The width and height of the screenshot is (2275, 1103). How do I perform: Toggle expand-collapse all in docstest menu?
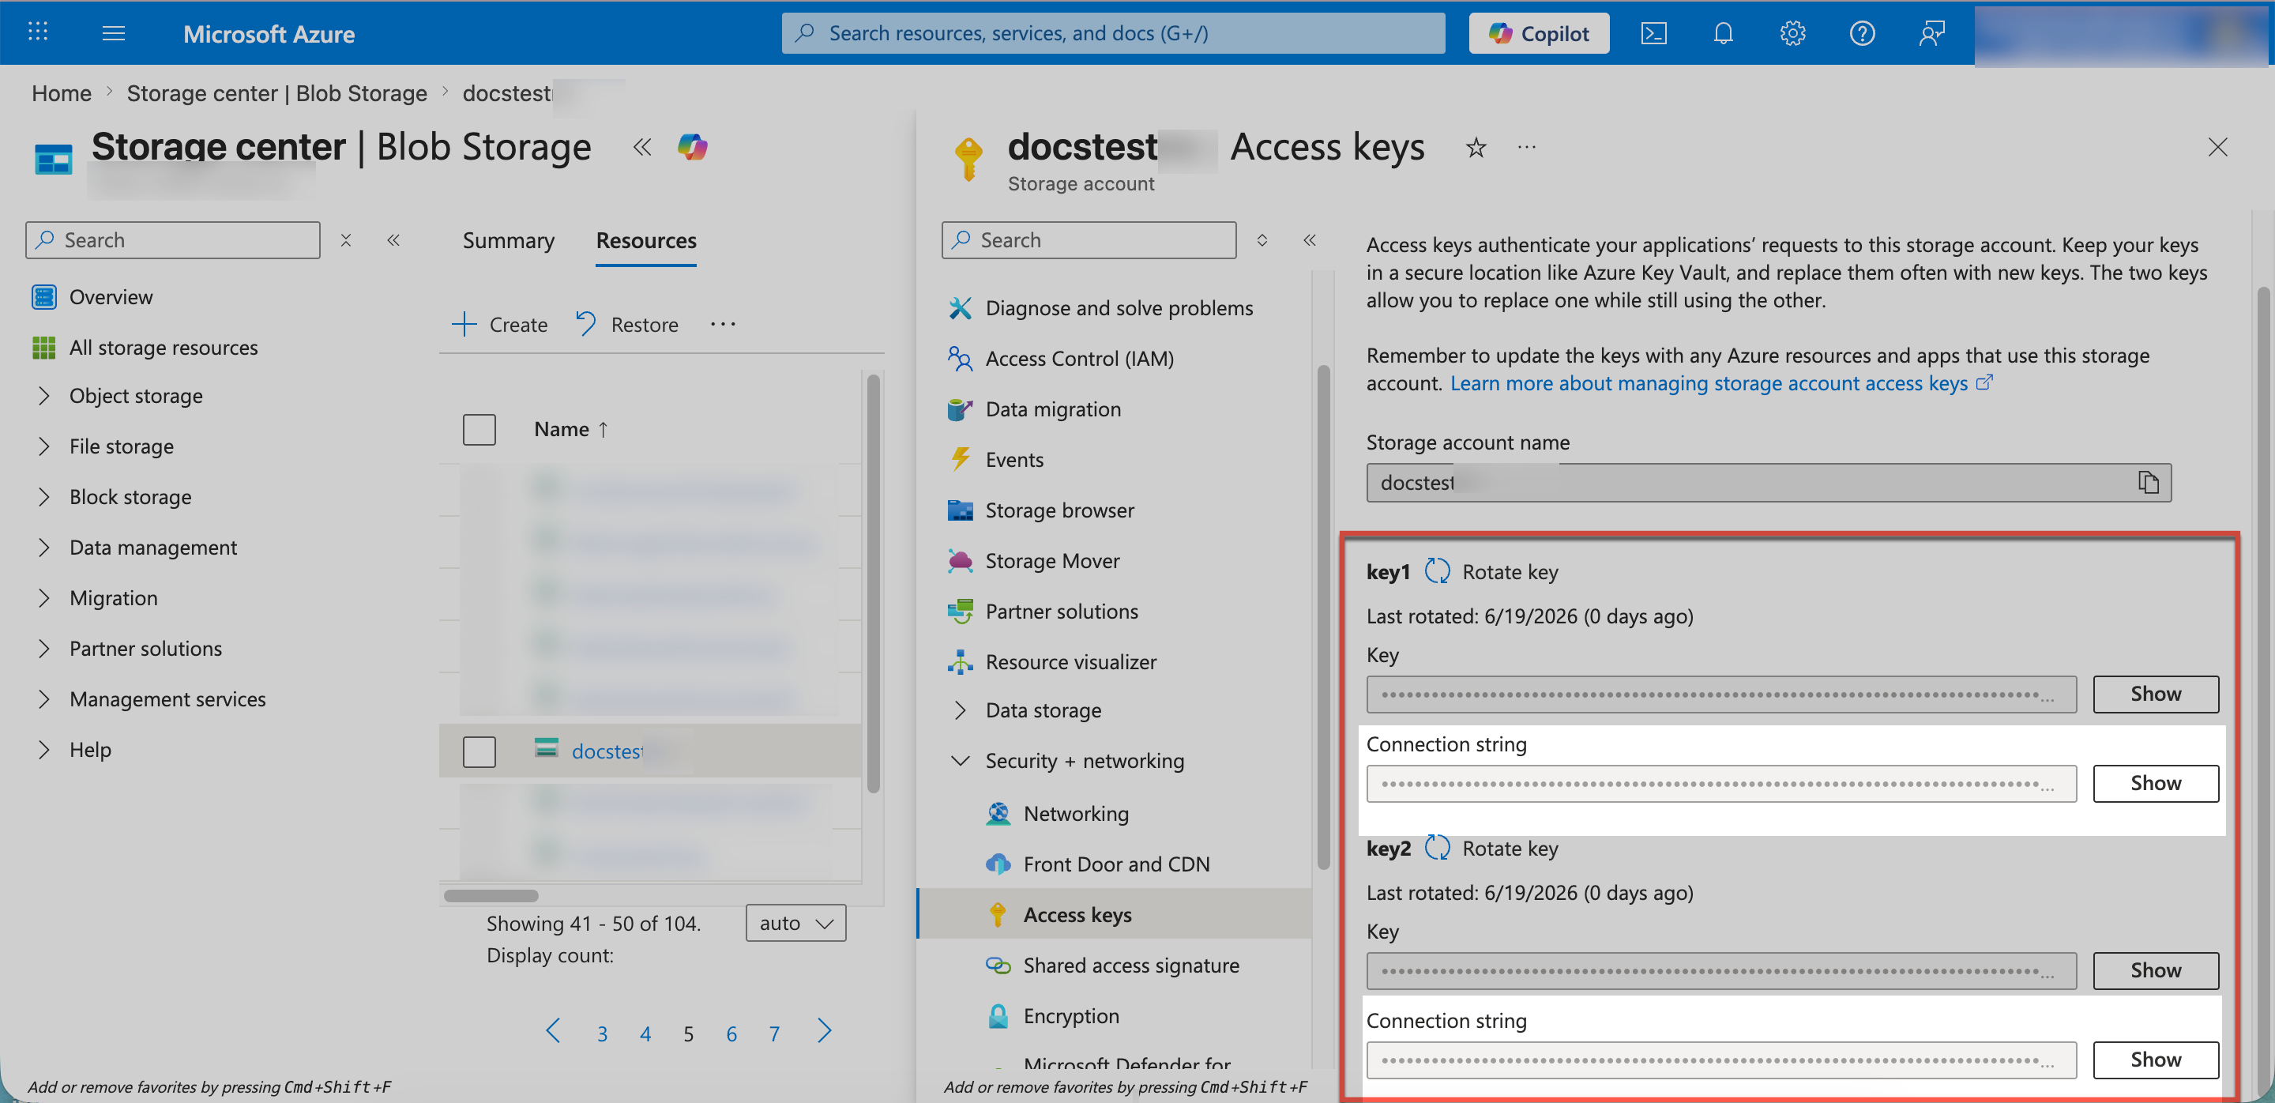pyautogui.click(x=1262, y=240)
